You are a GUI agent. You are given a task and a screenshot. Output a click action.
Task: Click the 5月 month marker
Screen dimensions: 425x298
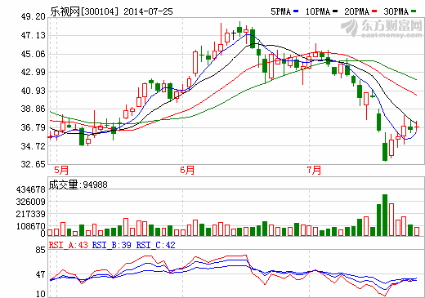[x=61, y=171]
